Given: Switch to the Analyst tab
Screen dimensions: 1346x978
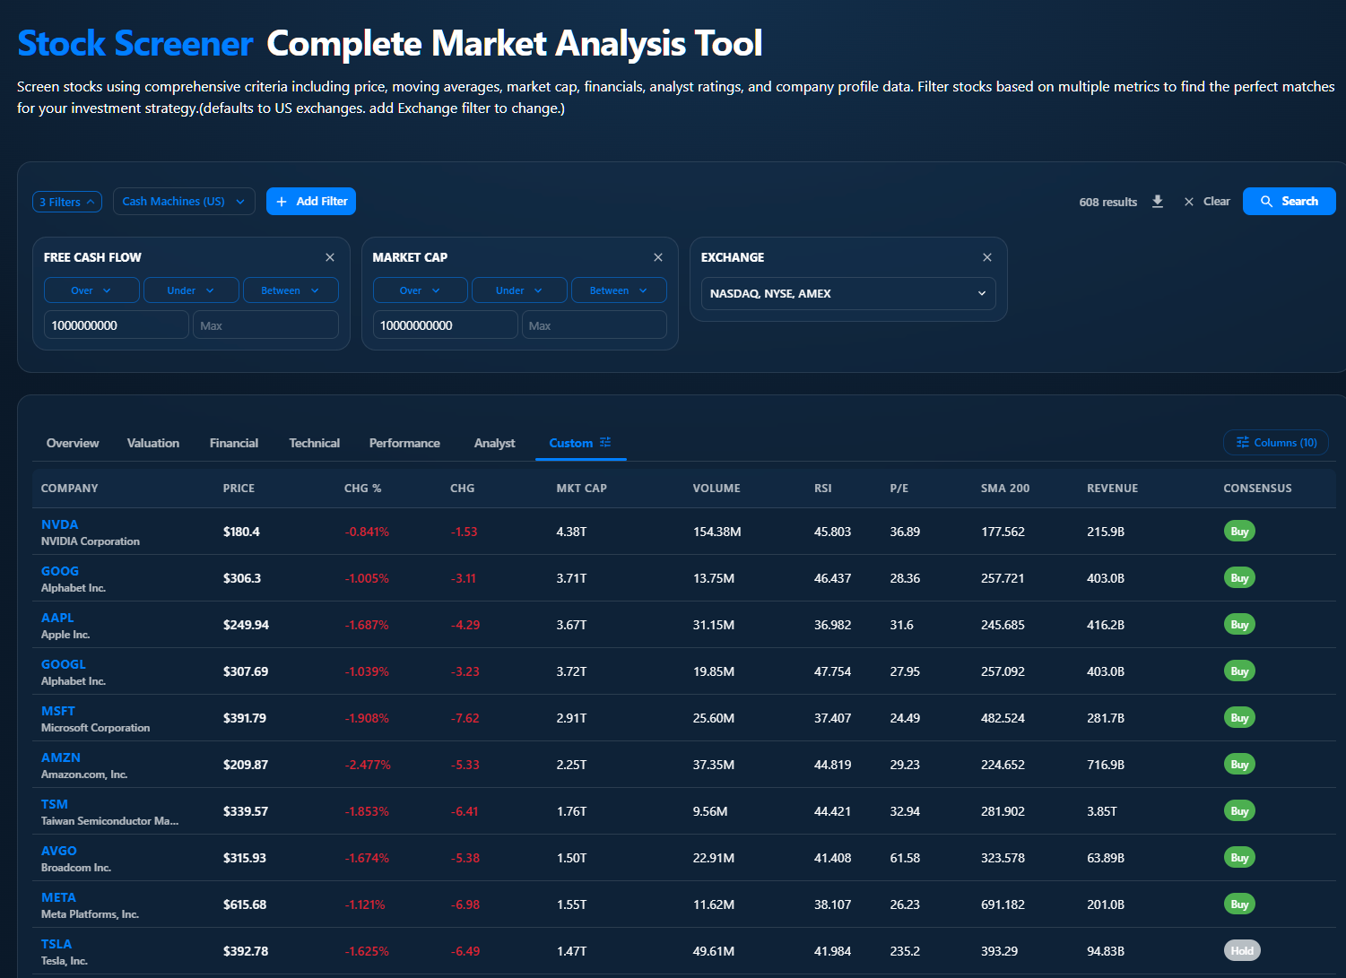Looking at the screenshot, I should 495,443.
